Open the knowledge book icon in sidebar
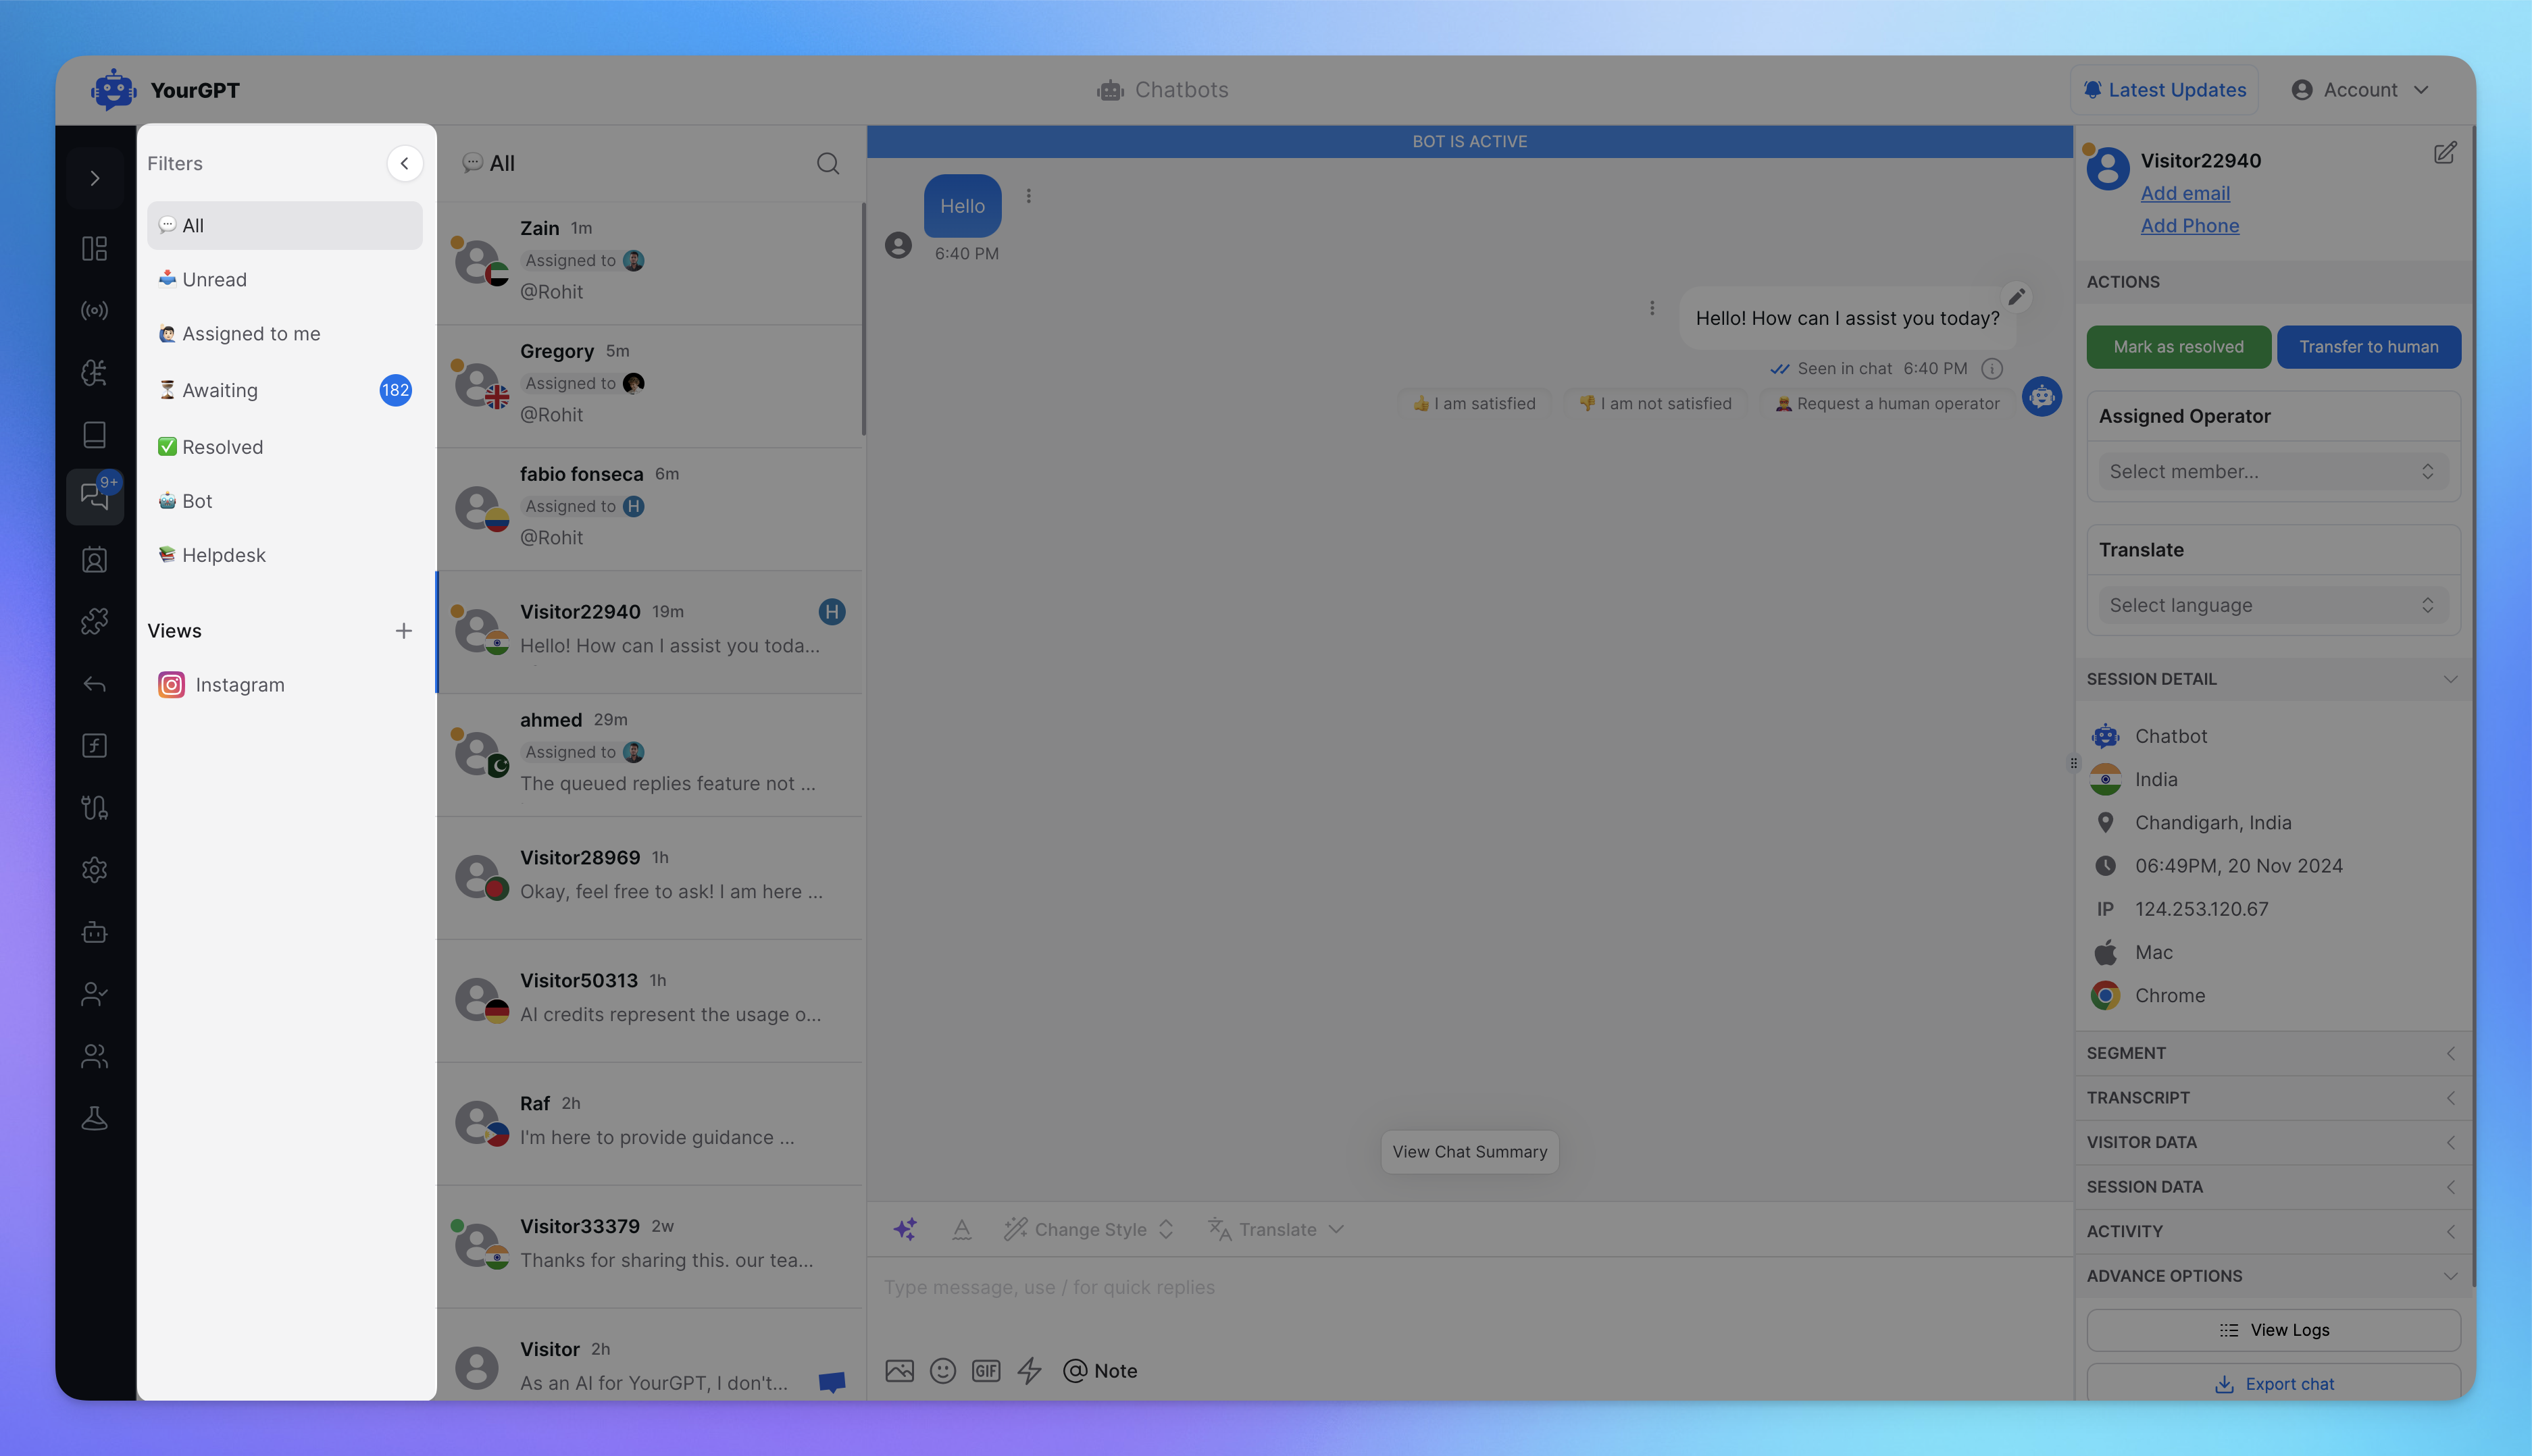2532x1456 pixels. click(95, 434)
